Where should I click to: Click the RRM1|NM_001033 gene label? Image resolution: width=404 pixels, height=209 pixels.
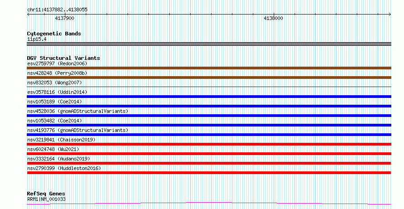coord(46,199)
